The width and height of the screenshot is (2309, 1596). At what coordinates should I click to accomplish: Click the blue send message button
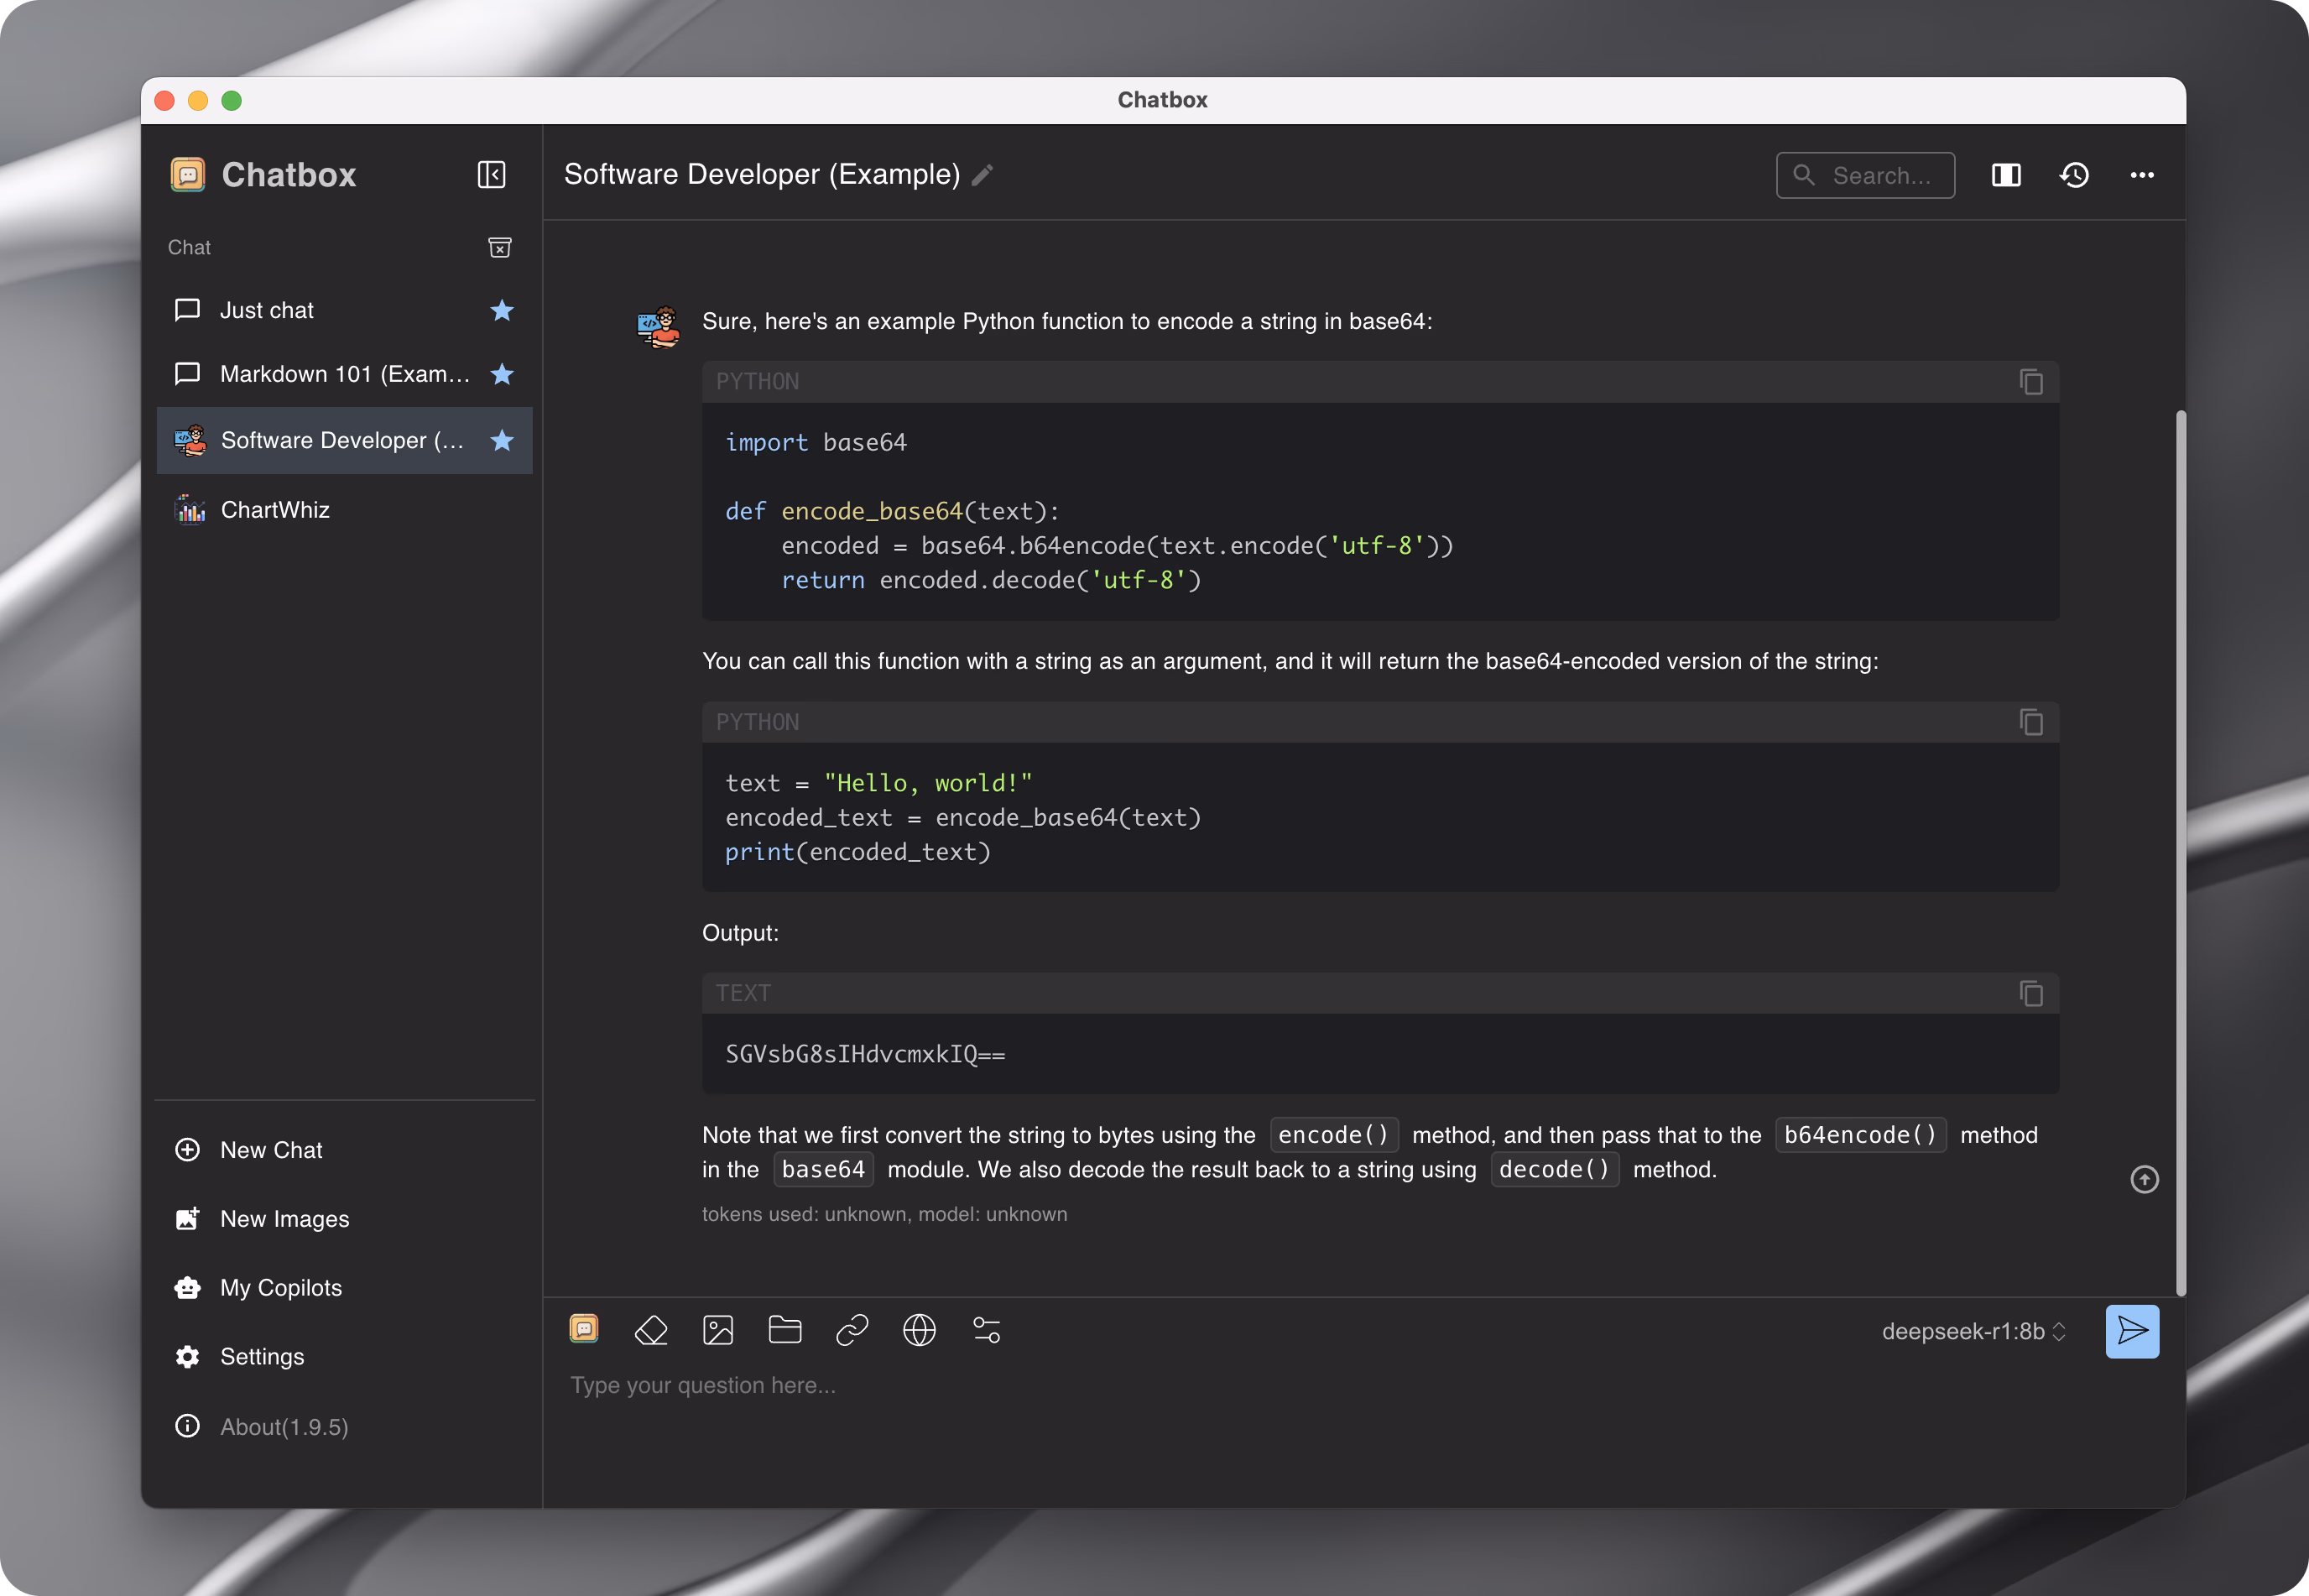(2131, 1331)
